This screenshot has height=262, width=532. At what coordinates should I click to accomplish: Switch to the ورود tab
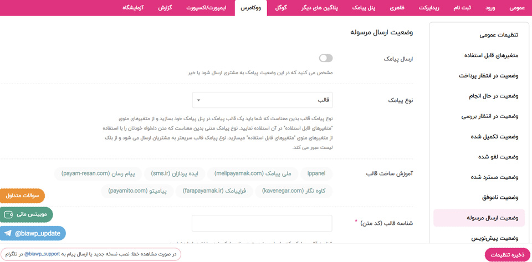[x=491, y=8]
